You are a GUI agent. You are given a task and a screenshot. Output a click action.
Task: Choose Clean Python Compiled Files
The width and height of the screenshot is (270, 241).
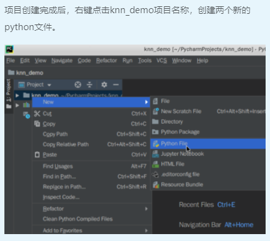pyautogui.click(x=91, y=219)
